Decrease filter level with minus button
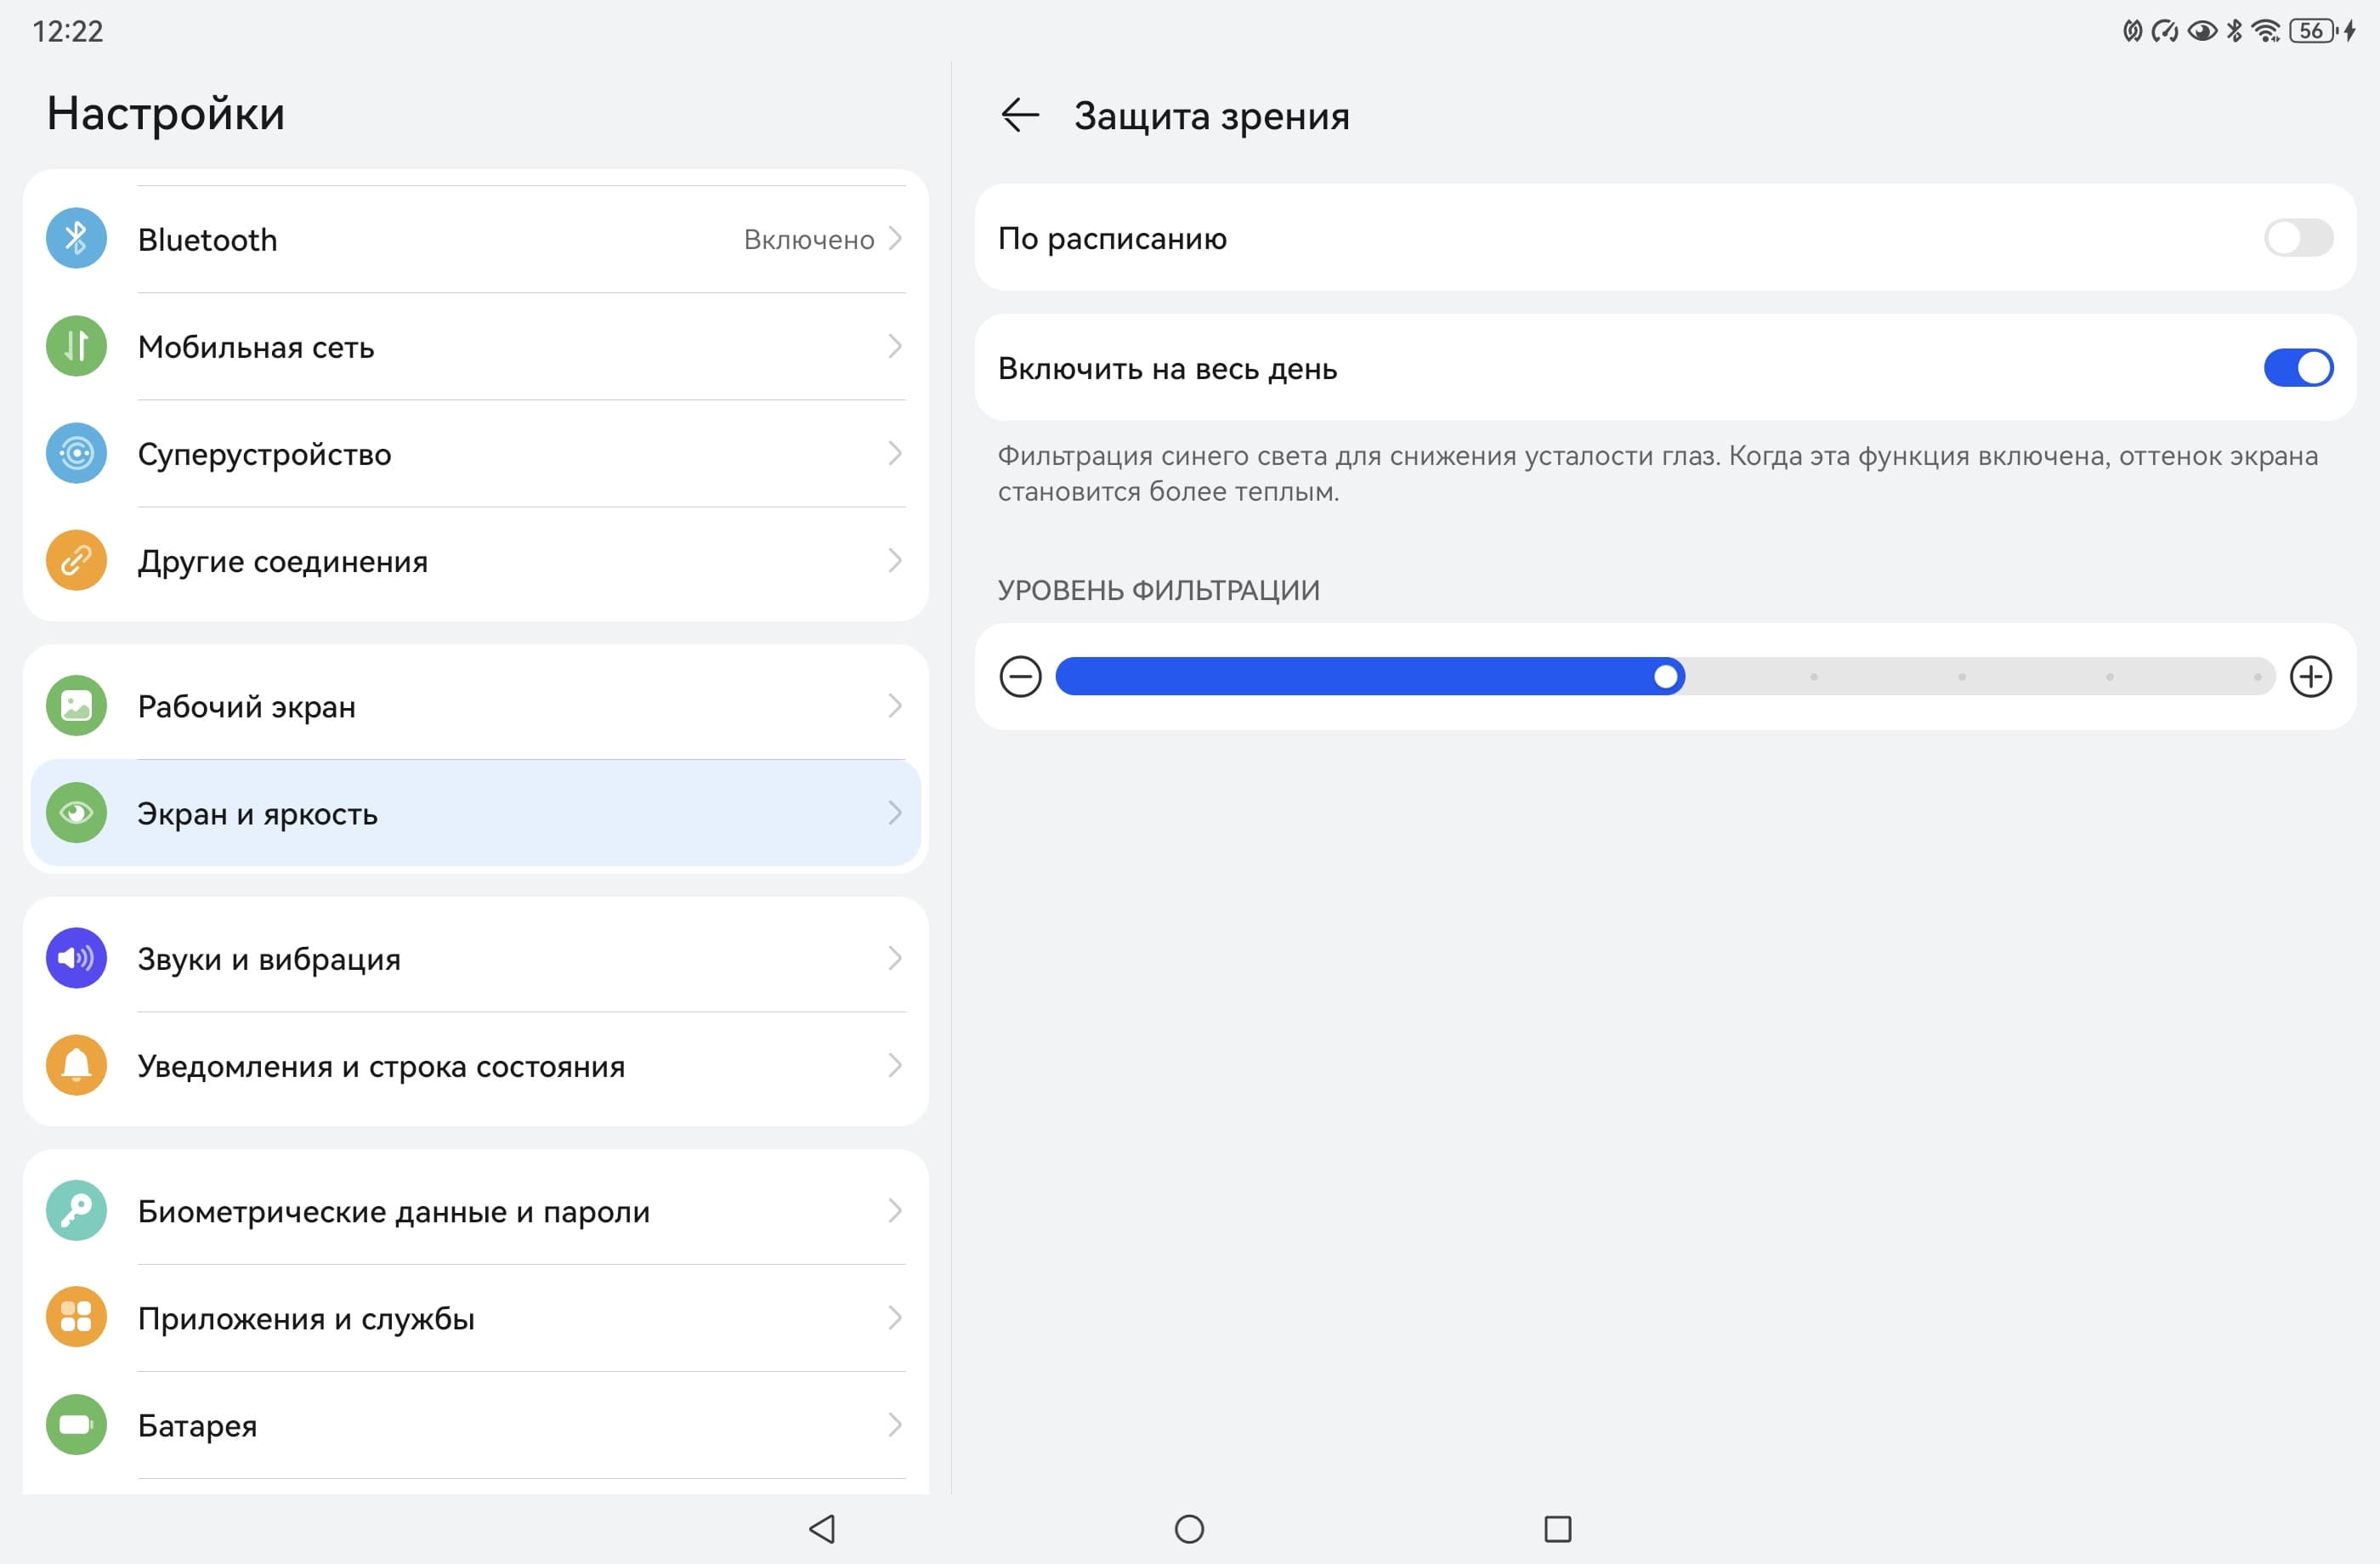Image resolution: width=2380 pixels, height=1564 pixels. (1020, 677)
